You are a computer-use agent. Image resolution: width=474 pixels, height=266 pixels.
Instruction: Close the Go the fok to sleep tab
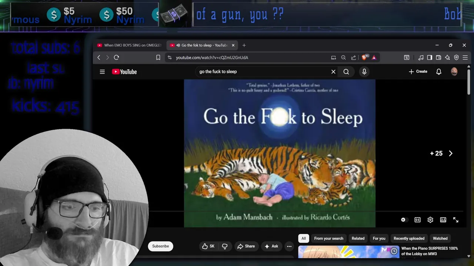[233, 45]
